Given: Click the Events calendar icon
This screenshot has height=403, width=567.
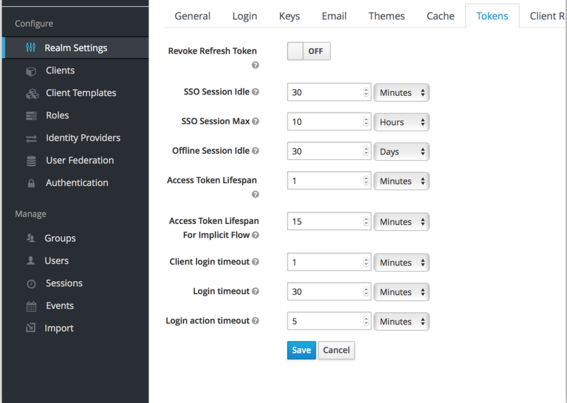Looking at the screenshot, I should point(31,306).
